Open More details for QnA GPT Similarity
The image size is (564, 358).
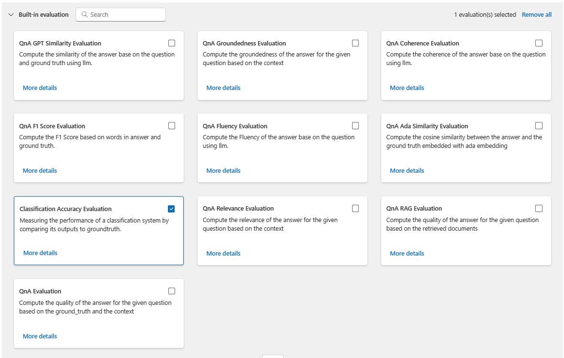[x=40, y=88]
